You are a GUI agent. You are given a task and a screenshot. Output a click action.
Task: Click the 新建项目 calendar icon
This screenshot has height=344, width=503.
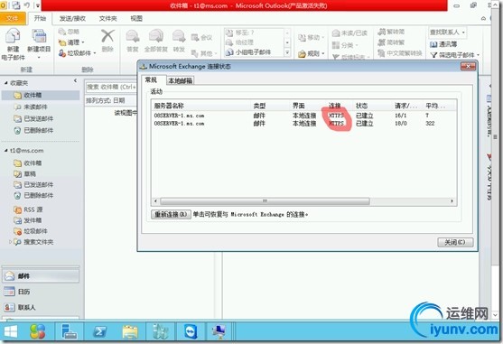pyautogui.click(x=39, y=36)
